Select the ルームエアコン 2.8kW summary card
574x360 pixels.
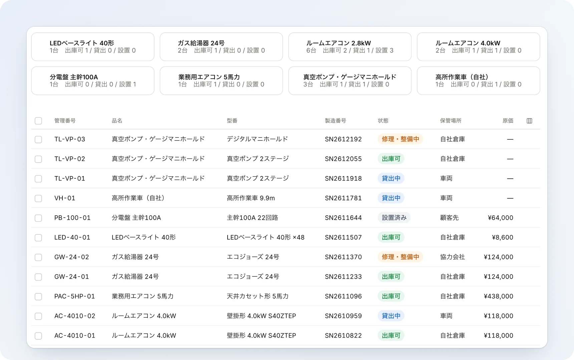point(350,47)
